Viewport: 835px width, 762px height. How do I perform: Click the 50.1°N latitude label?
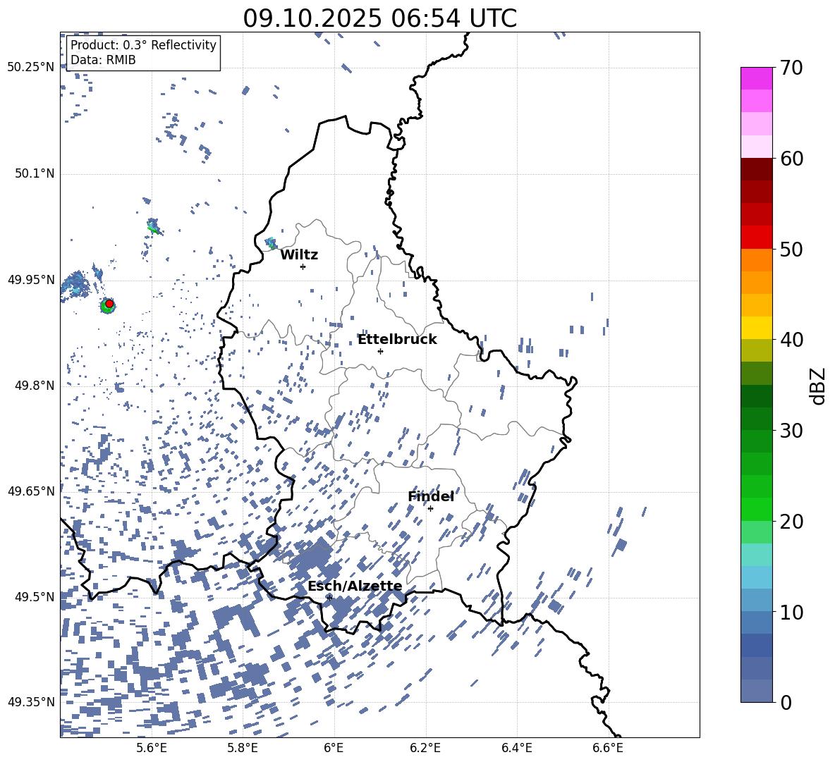pyautogui.click(x=35, y=173)
